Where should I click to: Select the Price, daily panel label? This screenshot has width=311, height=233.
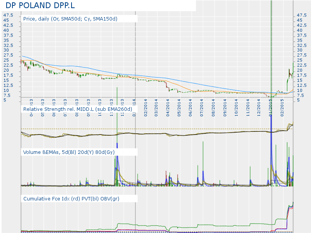tap(70, 19)
